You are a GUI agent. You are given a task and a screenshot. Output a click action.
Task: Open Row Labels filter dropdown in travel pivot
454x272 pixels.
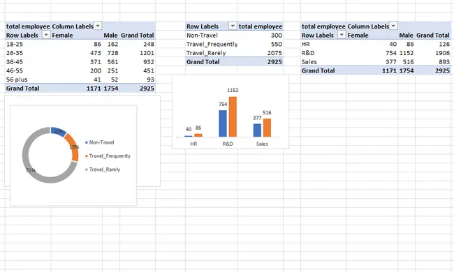point(232,26)
